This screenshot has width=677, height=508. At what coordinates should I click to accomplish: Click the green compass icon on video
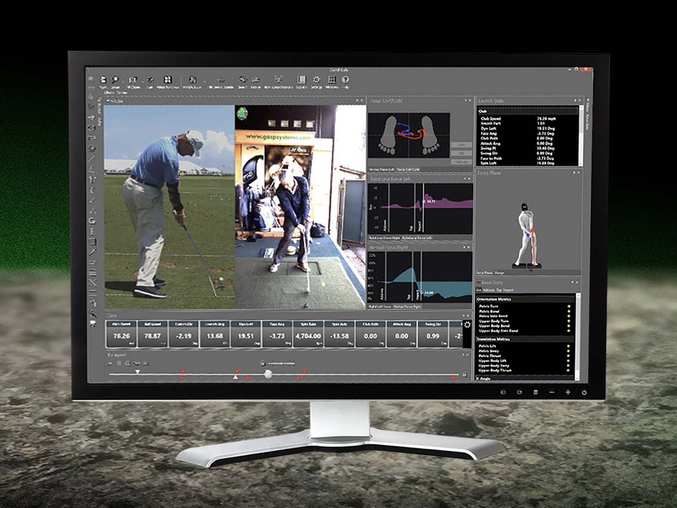pyautogui.click(x=242, y=113)
